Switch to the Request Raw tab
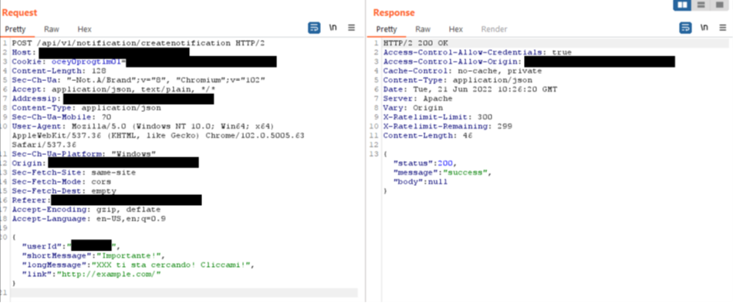This screenshot has width=733, height=303. [x=52, y=29]
